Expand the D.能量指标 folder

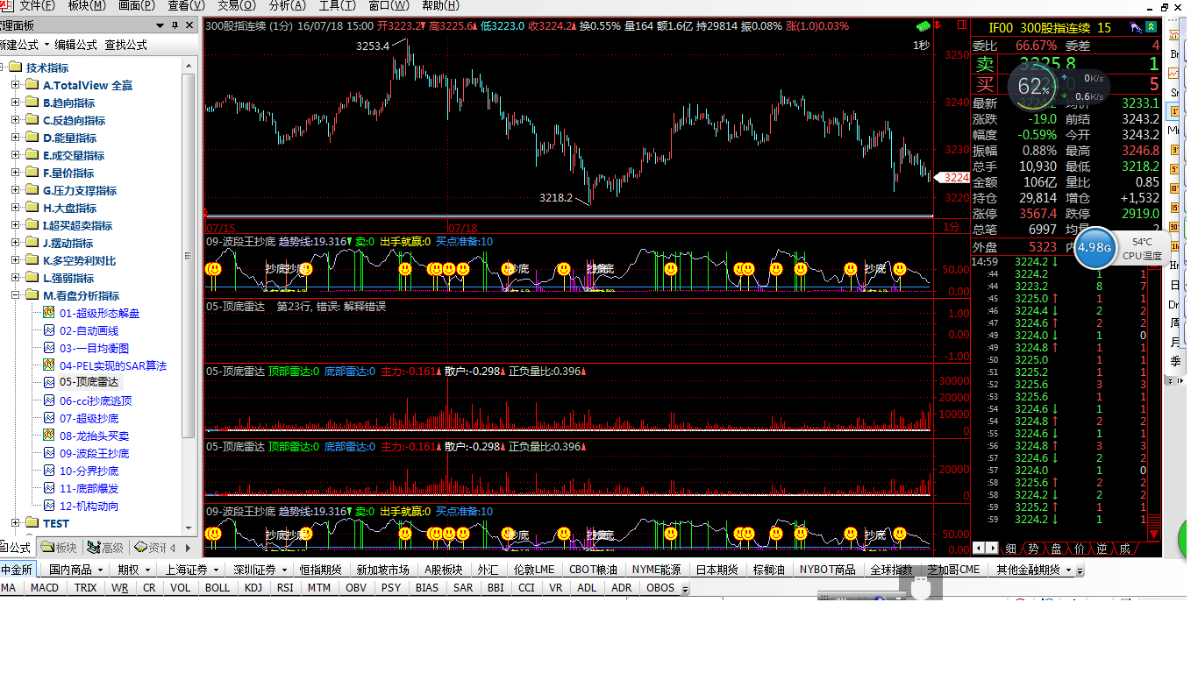(x=15, y=138)
